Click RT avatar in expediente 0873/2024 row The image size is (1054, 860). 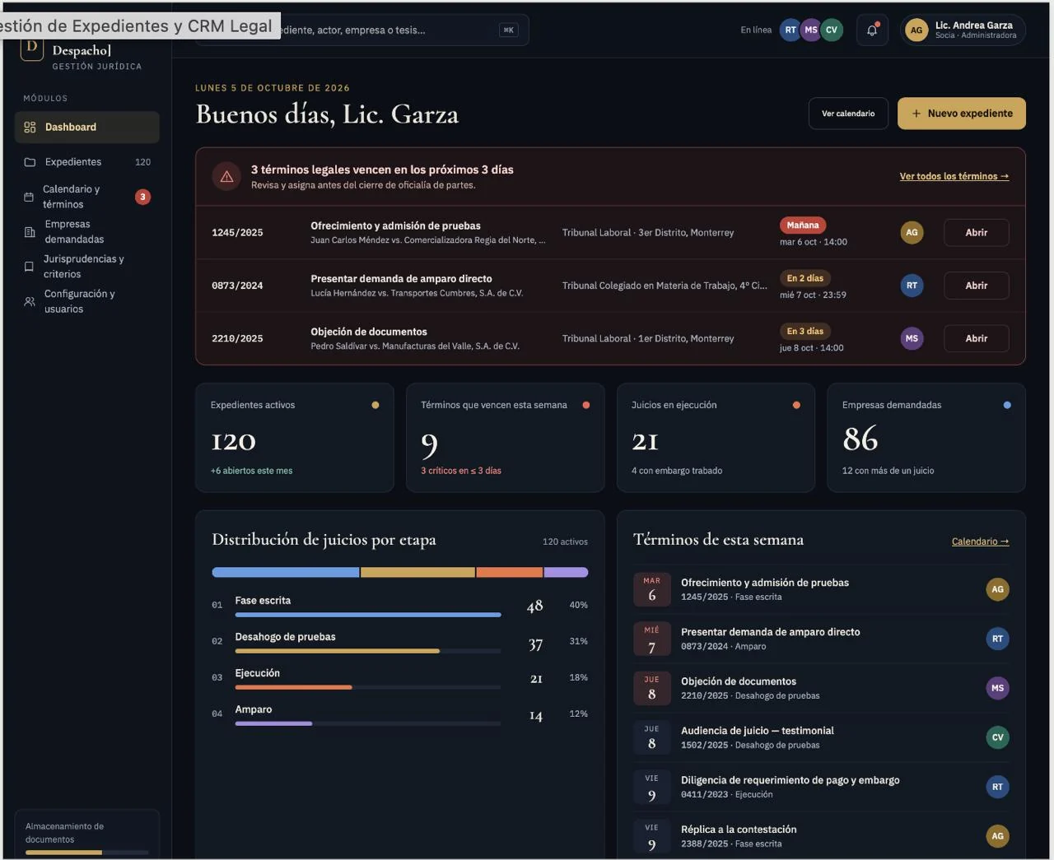pyautogui.click(x=912, y=286)
